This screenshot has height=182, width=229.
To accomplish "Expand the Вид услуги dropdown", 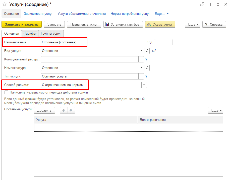I will coord(141,51).
